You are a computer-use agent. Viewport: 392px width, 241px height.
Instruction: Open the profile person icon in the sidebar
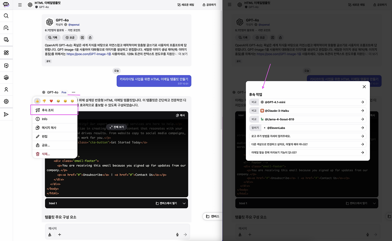pyautogui.click(x=6, y=90)
